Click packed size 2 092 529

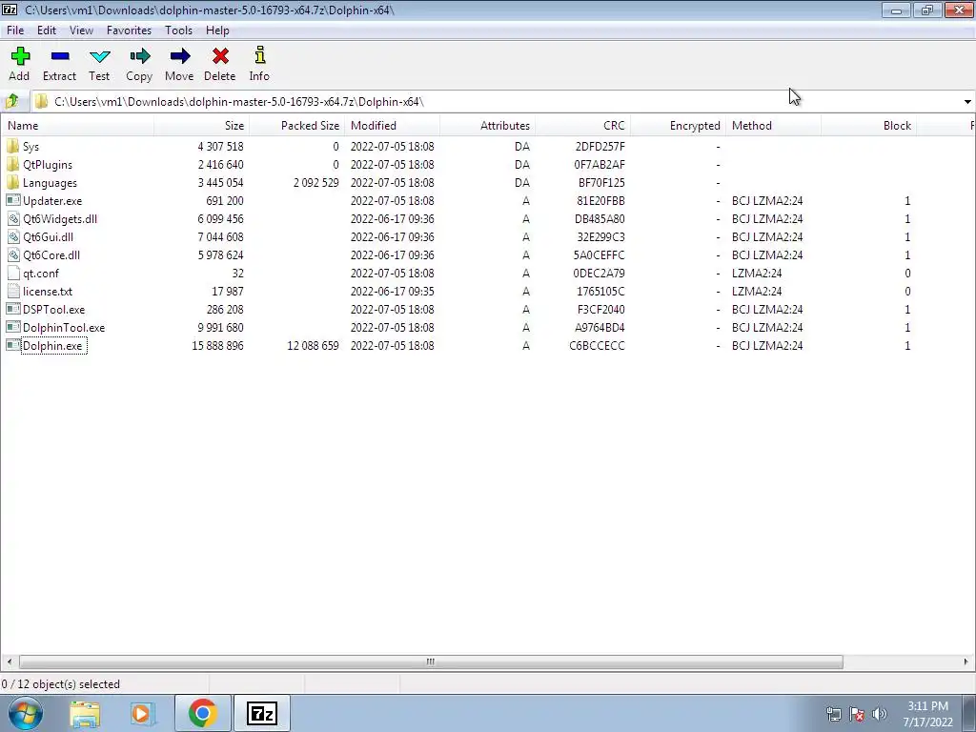315,182
